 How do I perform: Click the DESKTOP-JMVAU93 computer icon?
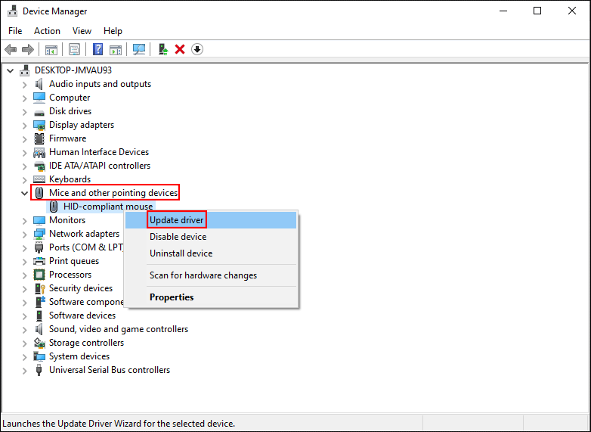pos(25,70)
